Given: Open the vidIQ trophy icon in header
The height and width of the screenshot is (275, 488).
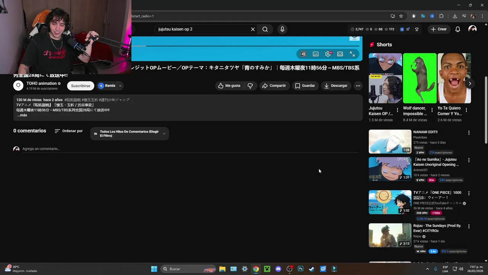Looking at the screenshot, I should 417,29.
